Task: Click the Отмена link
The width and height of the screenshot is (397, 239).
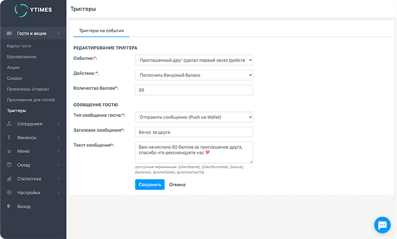Action: point(177,185)
